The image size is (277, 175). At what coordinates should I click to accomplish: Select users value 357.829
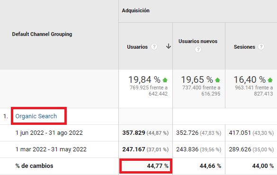134,133
